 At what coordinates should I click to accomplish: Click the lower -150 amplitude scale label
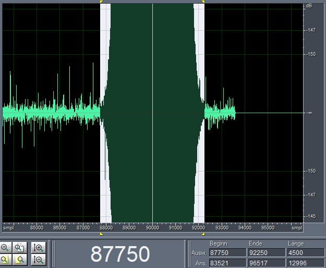[x=311, y=171]
